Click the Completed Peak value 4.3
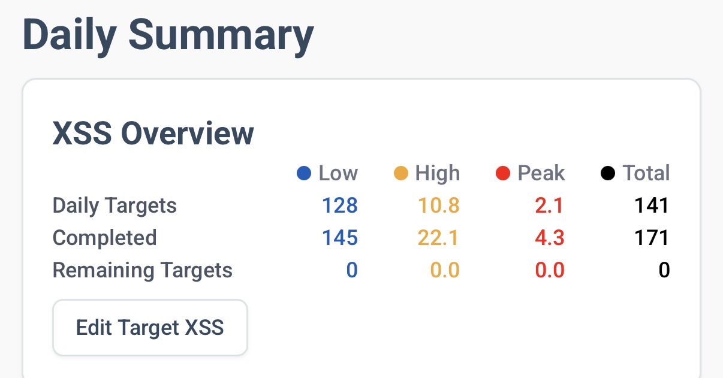The image size is (723, 378). [x=549, y=238]
